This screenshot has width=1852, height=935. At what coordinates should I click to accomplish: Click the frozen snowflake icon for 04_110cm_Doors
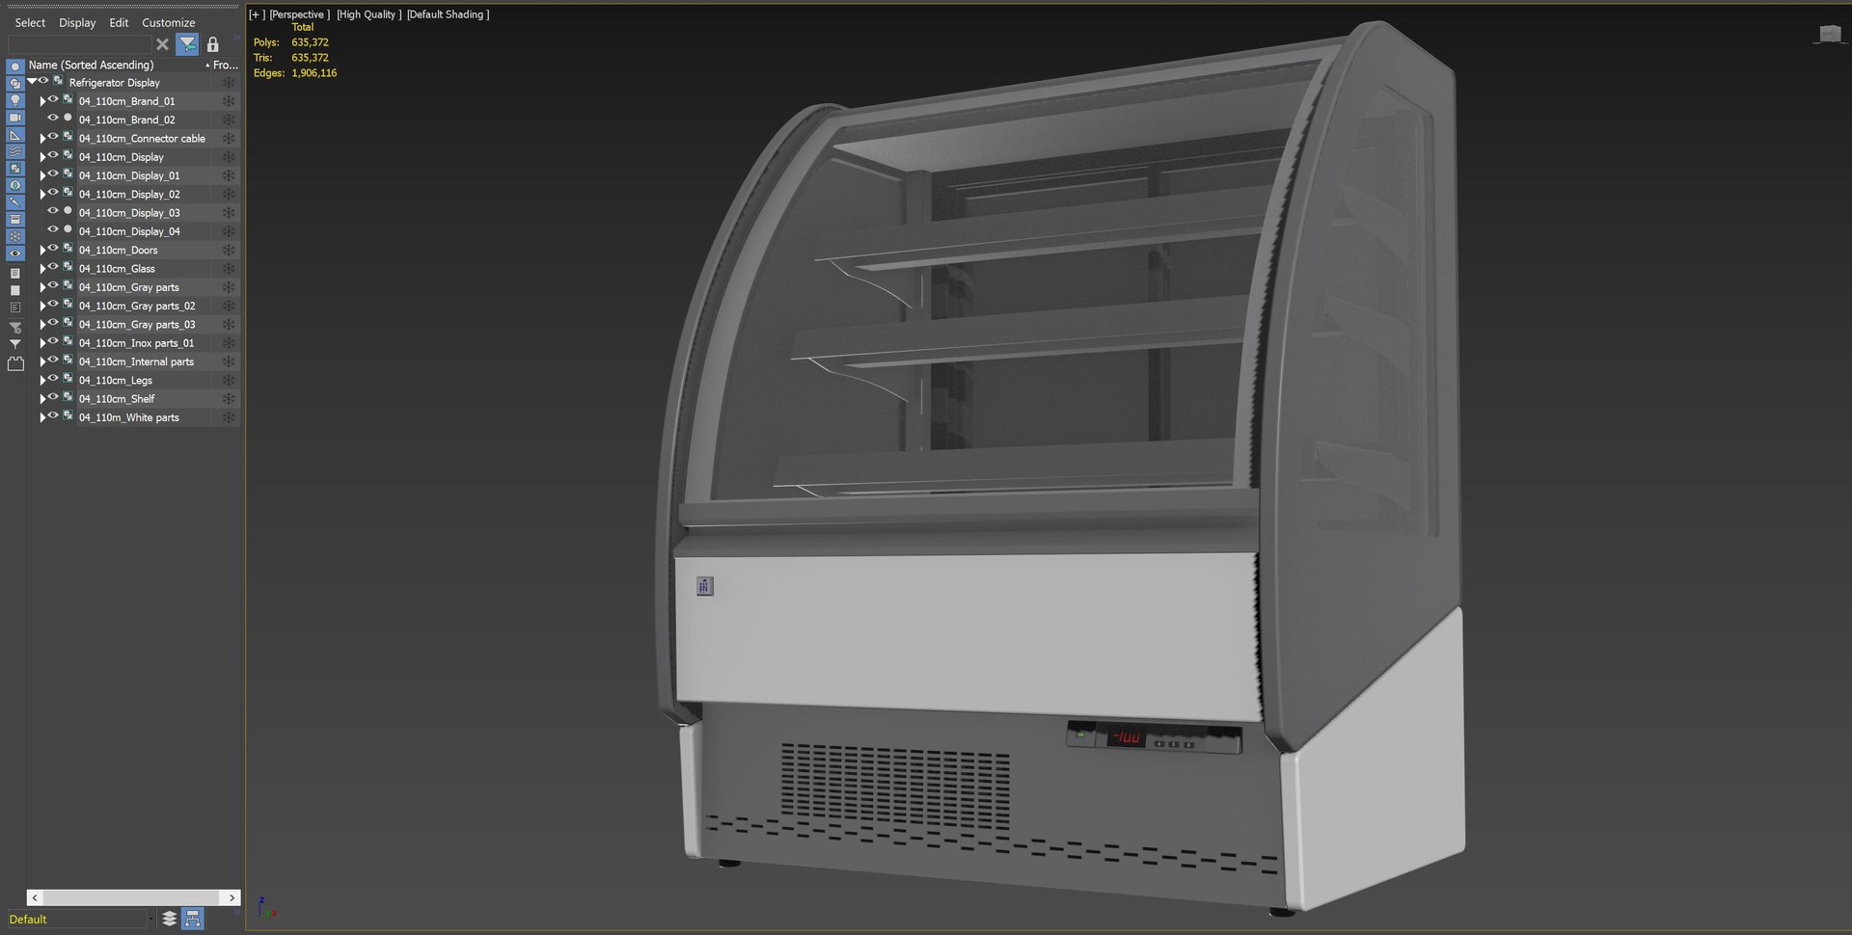[x=229, y=250]
